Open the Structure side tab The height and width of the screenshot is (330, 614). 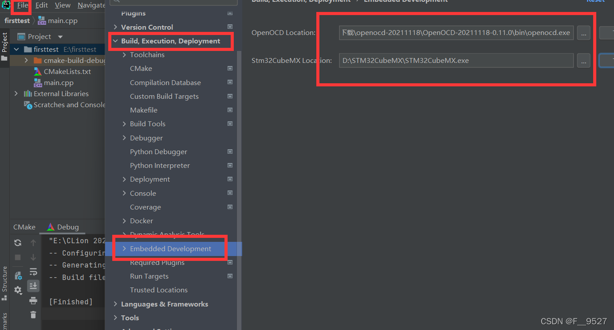pos(4,283)
